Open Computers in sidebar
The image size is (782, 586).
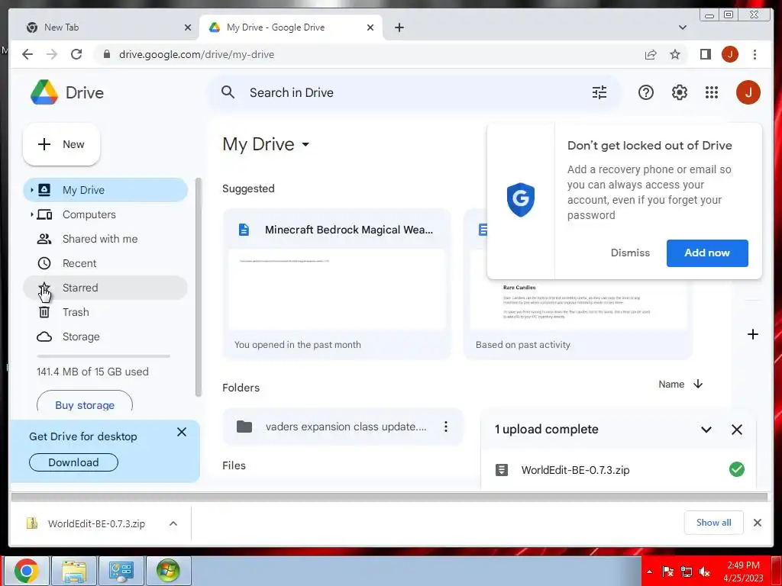point(105,214)
